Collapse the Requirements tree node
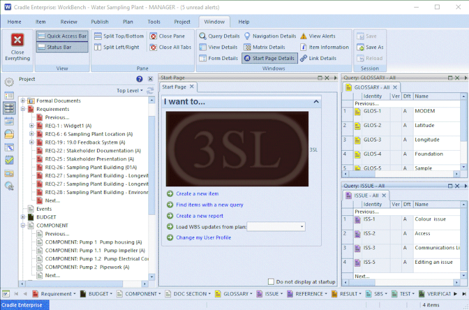Screen dimensions: 469x310 pos(23,109)
